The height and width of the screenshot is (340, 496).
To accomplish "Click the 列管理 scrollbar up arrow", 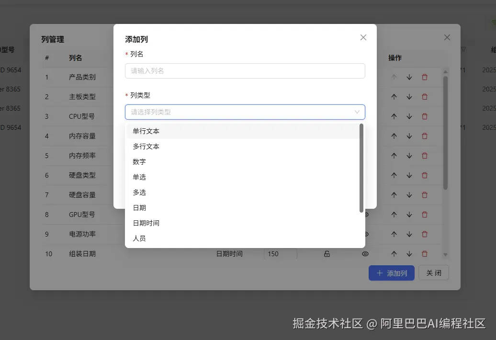I will [x=445, y=72].
